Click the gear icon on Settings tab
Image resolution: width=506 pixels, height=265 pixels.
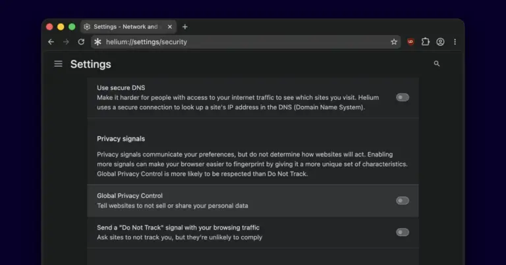pos(87,27)
